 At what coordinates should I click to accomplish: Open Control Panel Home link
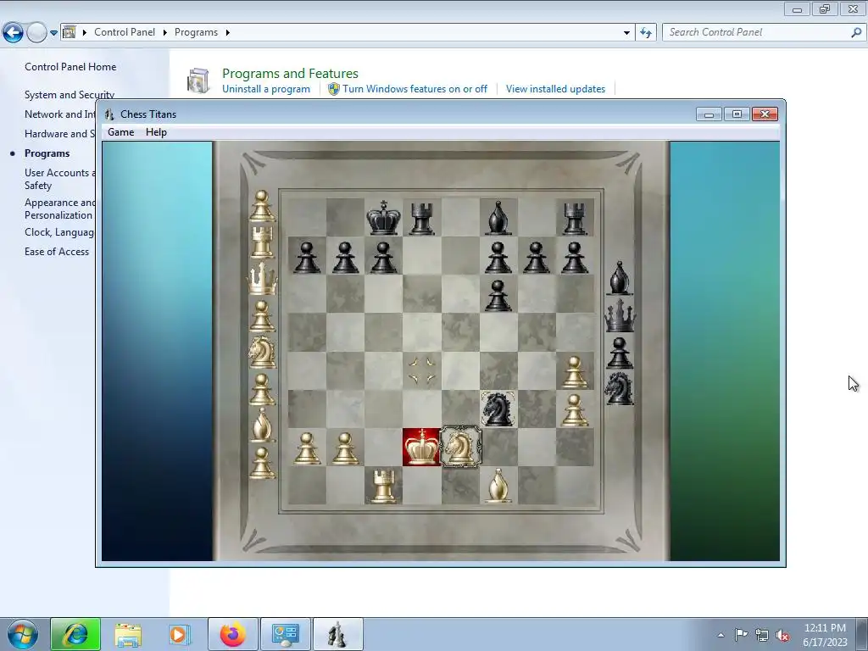(70, 67)
